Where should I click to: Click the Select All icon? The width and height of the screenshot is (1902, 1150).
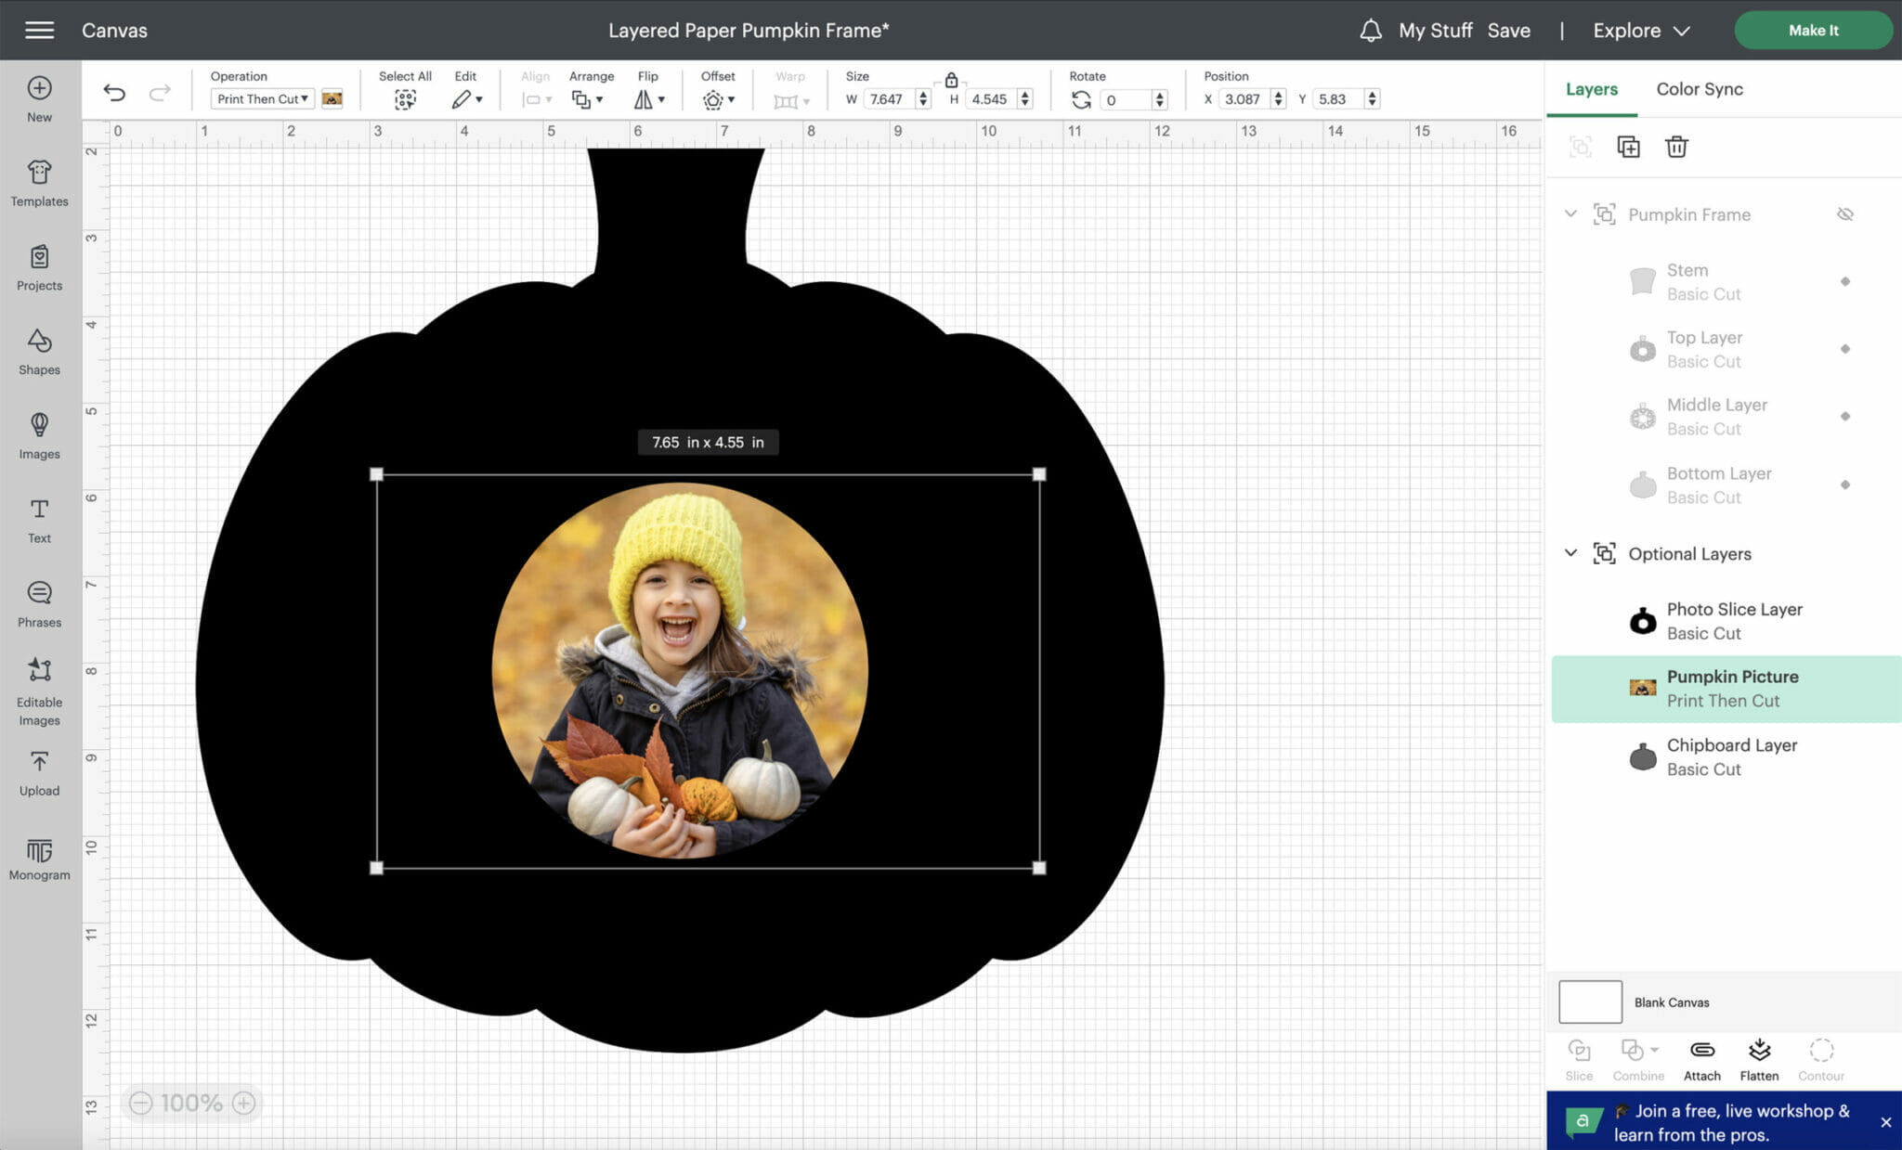click(405, 98)
